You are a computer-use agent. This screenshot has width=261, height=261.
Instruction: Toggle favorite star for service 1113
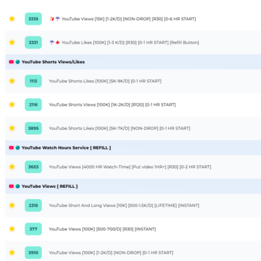(12, 81)
